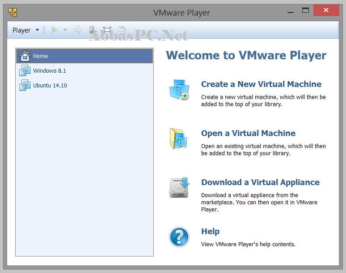
Task: Expand the Player menu dropdown arrow
Action: (x=37, y=30)
